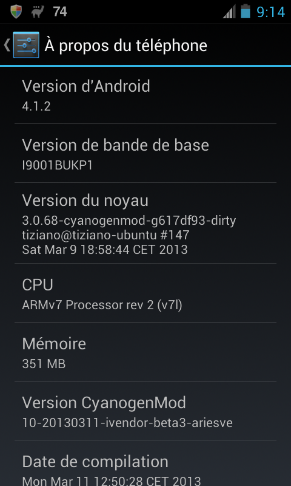The width and height of the screenshot is (291, 486).
Task: Select the CPU list entry
Action: pyautogui.click(x=145, y=293)
